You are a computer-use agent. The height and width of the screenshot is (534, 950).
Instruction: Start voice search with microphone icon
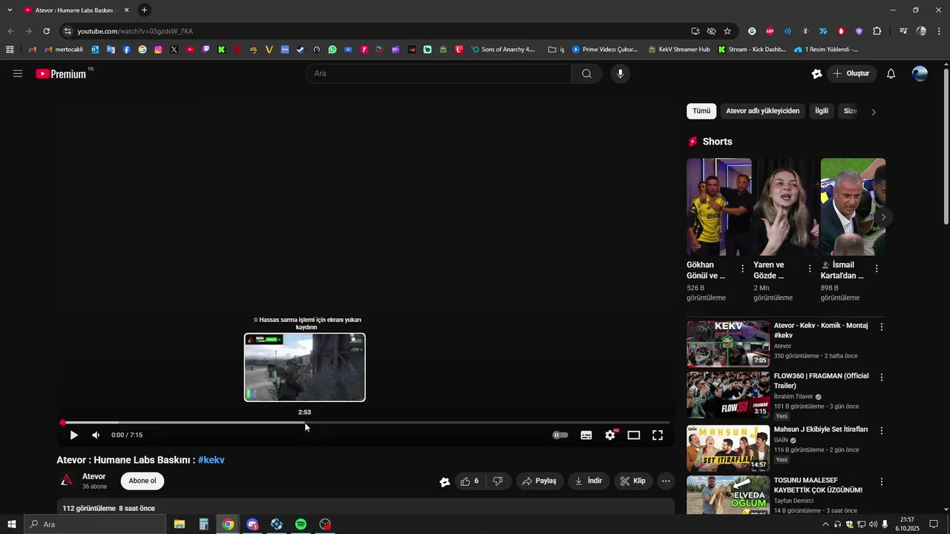click(620, 73)
